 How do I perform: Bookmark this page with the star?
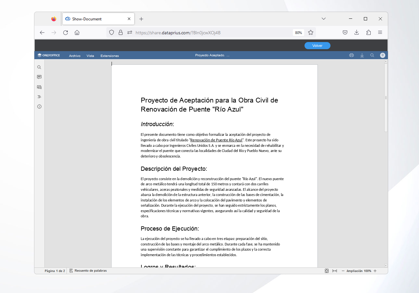click(x=311, y=32)
